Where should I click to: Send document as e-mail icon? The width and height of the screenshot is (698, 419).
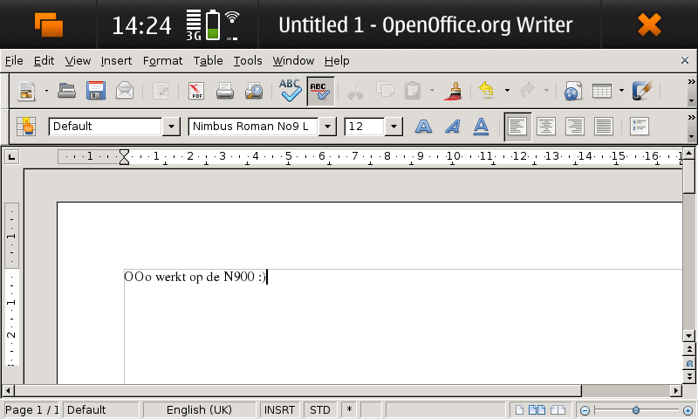[x=125, y=91]
